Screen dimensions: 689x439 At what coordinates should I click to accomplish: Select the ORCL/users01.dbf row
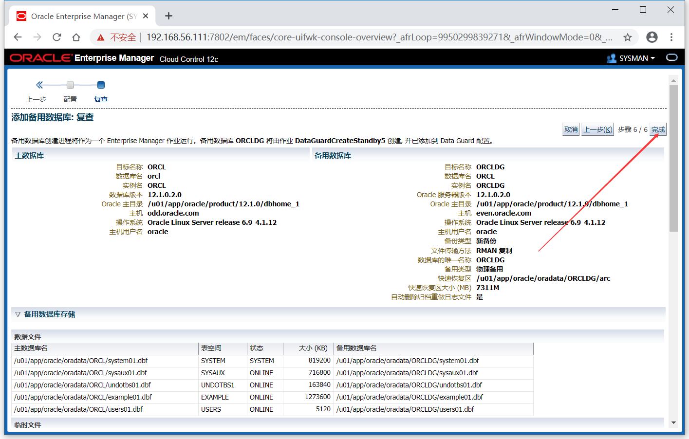point(272,409)
